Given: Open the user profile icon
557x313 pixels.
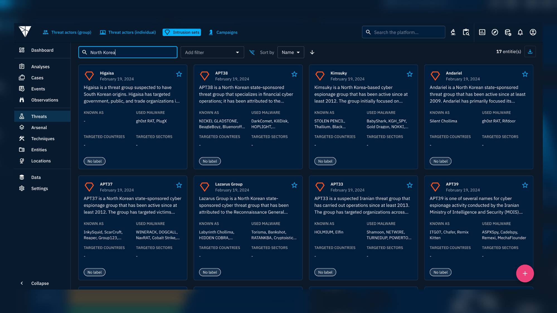Looking at the screenshot, I should point(533,32).
